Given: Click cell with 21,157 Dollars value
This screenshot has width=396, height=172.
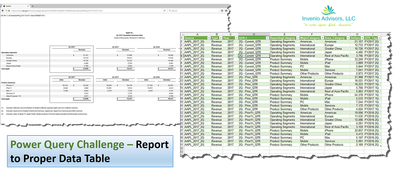Looking at the screenshot, I should [357, 41].
